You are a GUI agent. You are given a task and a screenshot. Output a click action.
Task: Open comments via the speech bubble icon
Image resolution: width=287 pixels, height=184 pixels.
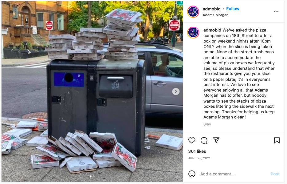coord(204,141)
